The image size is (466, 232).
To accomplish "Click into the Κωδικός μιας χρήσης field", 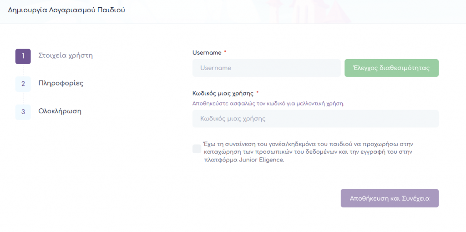I will click(315, 119).
